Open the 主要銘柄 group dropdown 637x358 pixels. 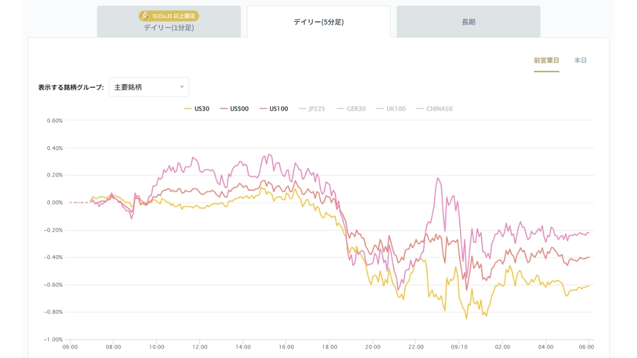point(149,87)
